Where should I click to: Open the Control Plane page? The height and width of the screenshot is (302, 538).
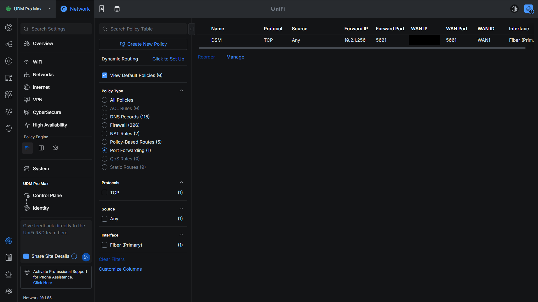(x=56, y=195)
